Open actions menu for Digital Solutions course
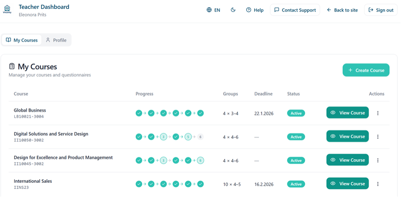Image resolution: width=401 pixels, height=197 pixels. click(378, 137)
